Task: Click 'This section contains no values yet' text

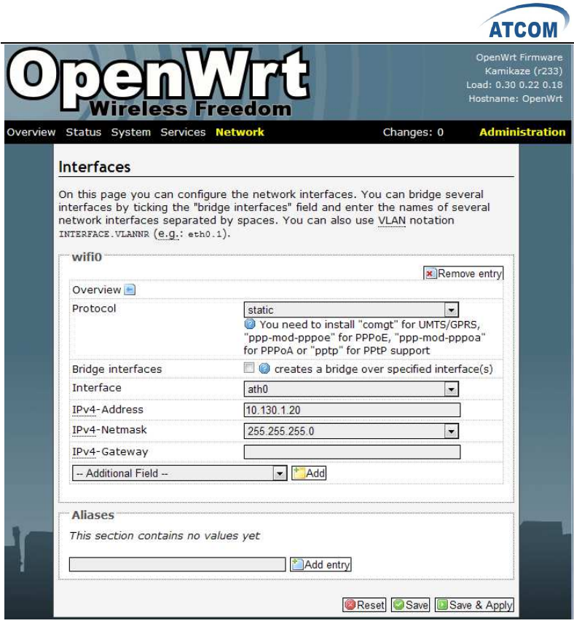Action: pyautogui.click(x=165, y=536)
